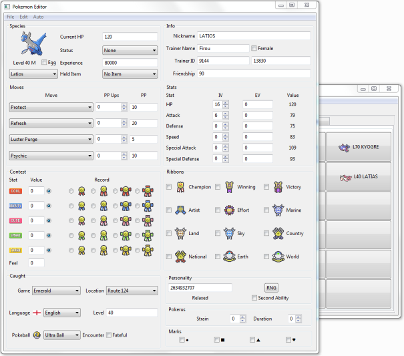Viewport: 404px width, 356px height.
Task: Click the yellow Tough contest stat badge
Action: [x=16, y=250]
